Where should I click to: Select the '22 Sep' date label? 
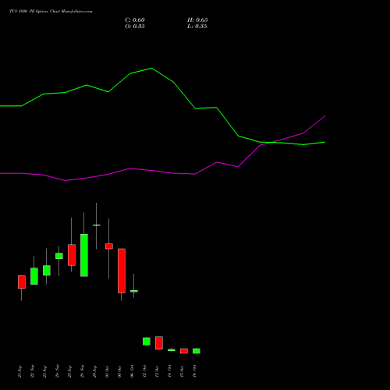coord(32,371)
